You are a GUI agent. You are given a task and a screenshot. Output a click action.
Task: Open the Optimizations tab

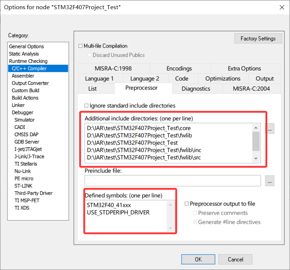223,79
